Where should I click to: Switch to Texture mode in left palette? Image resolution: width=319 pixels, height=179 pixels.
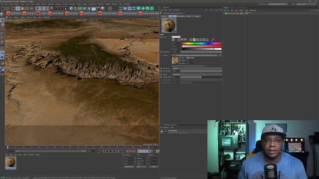click(x=2, y=25)
